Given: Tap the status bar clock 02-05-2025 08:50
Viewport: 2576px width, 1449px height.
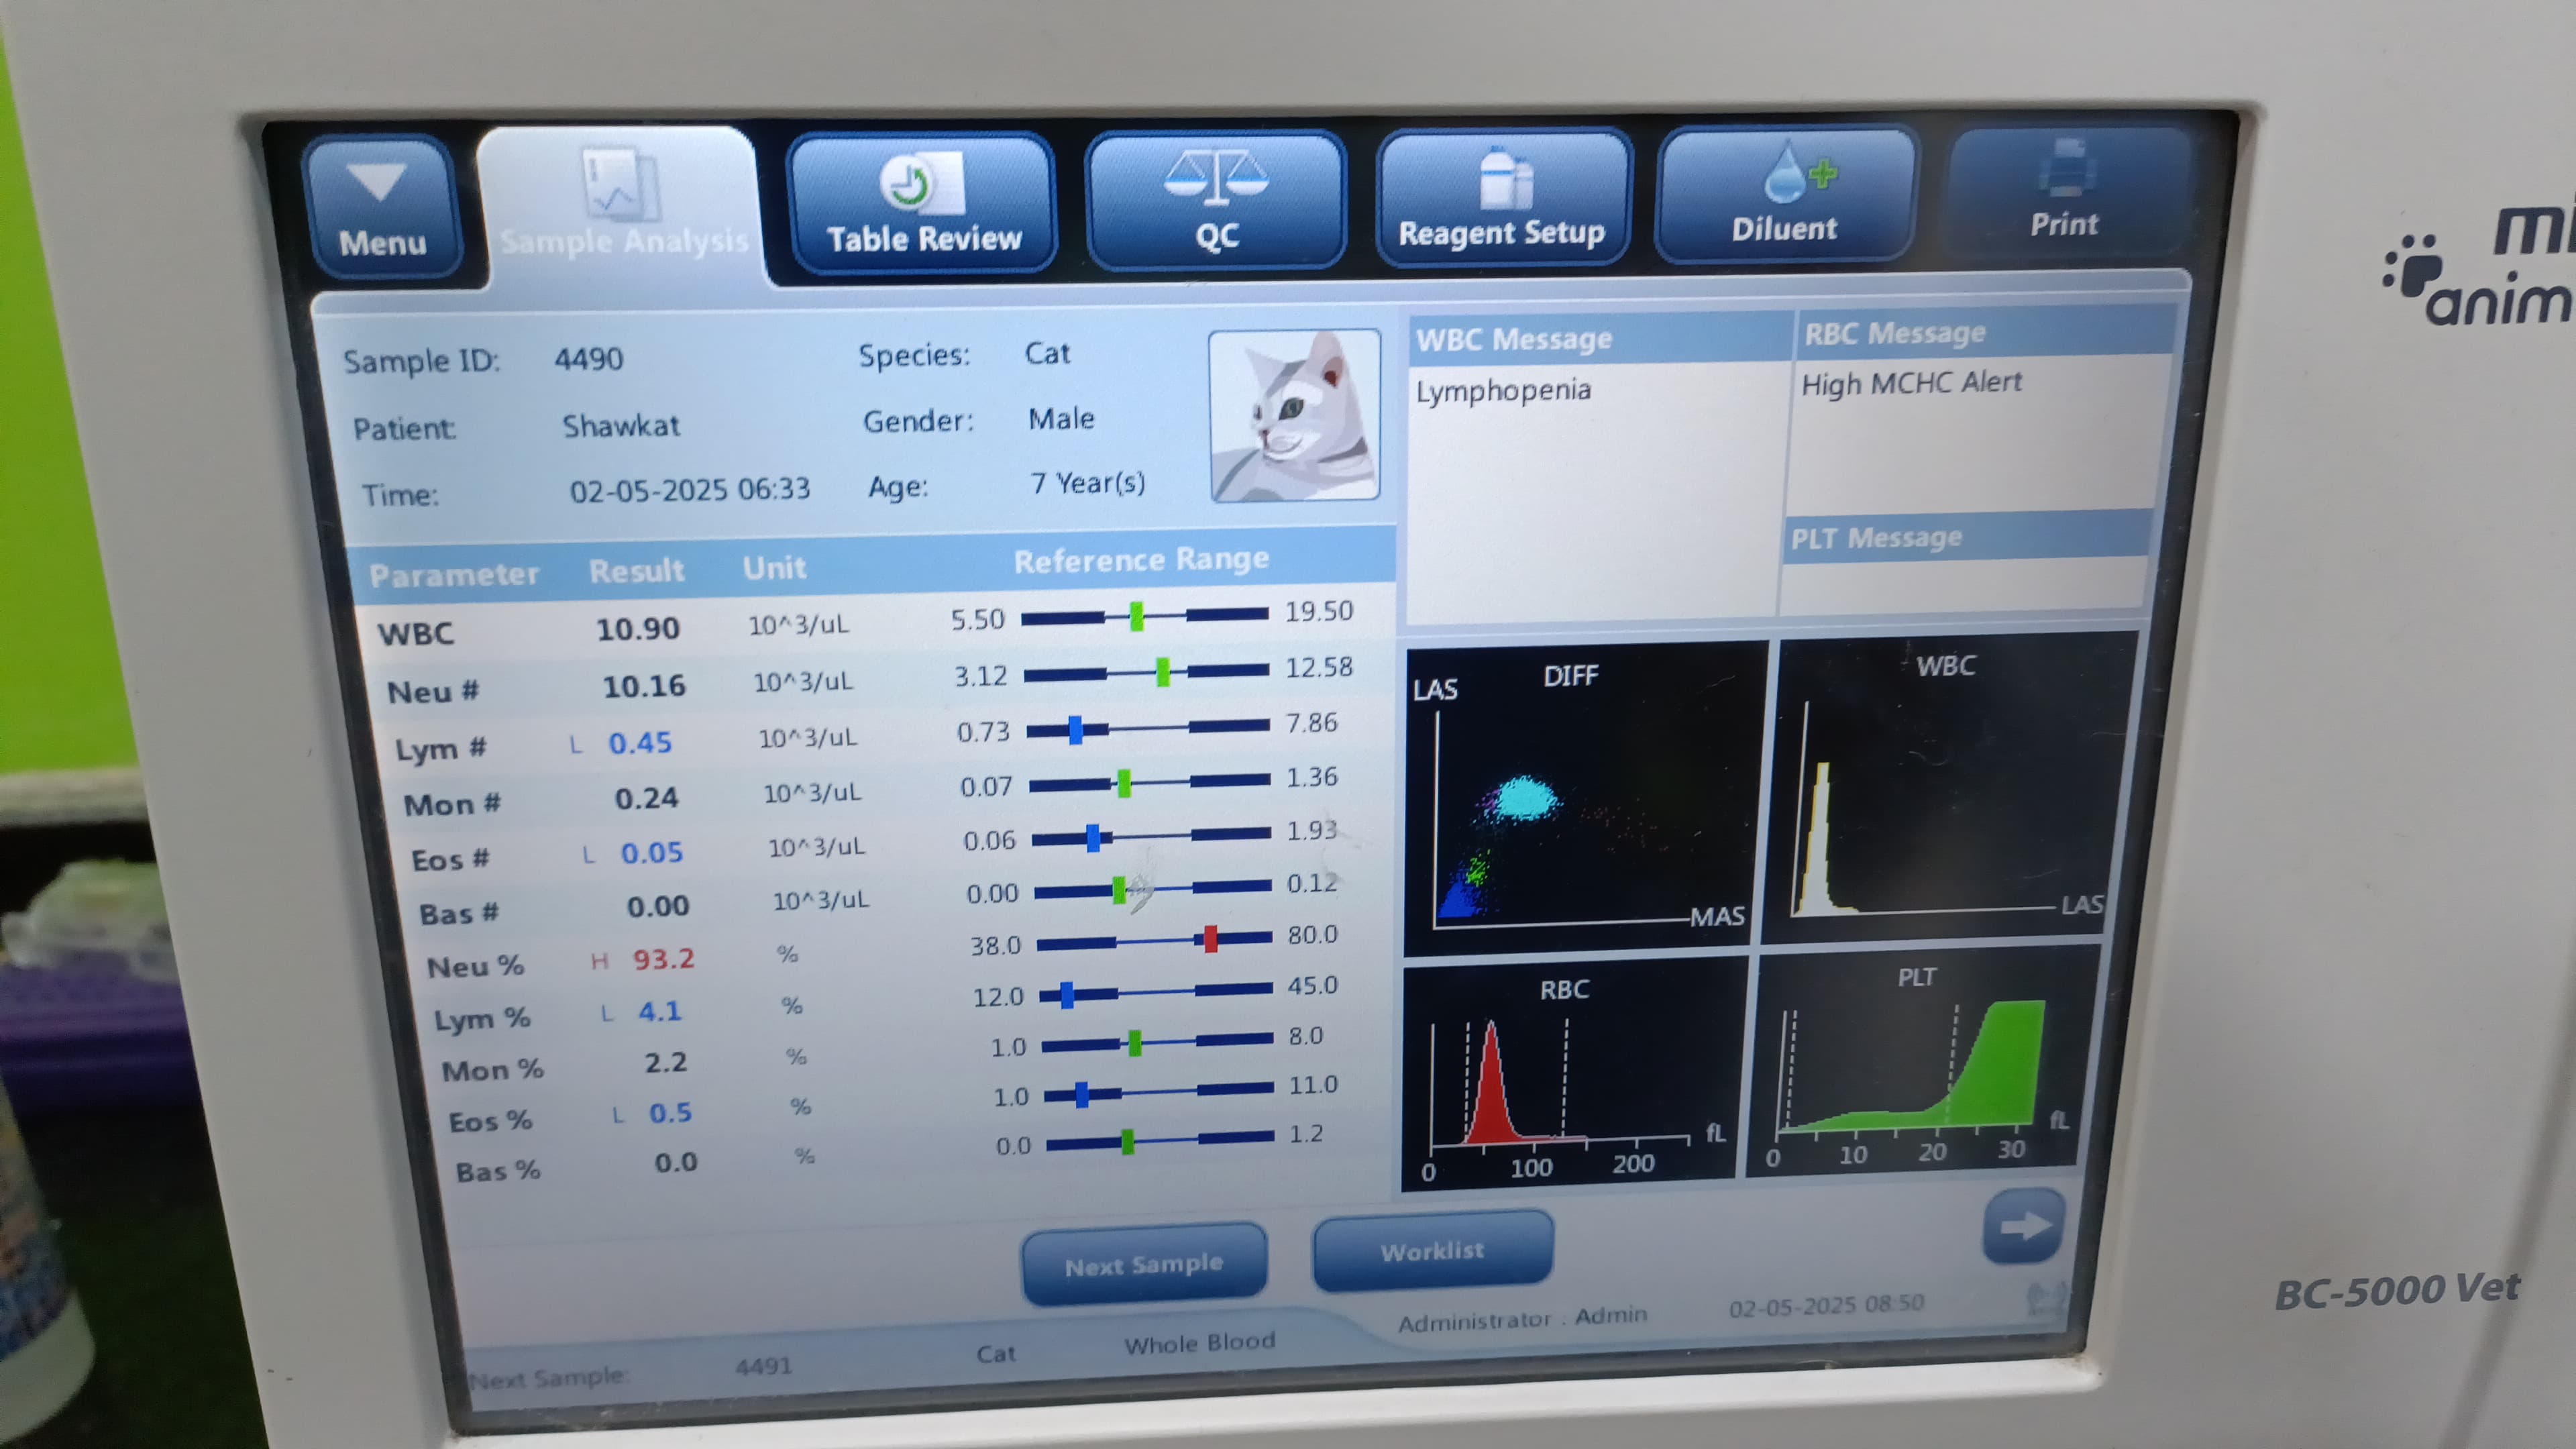Looking at the screenshot, I should 1826,1305.
